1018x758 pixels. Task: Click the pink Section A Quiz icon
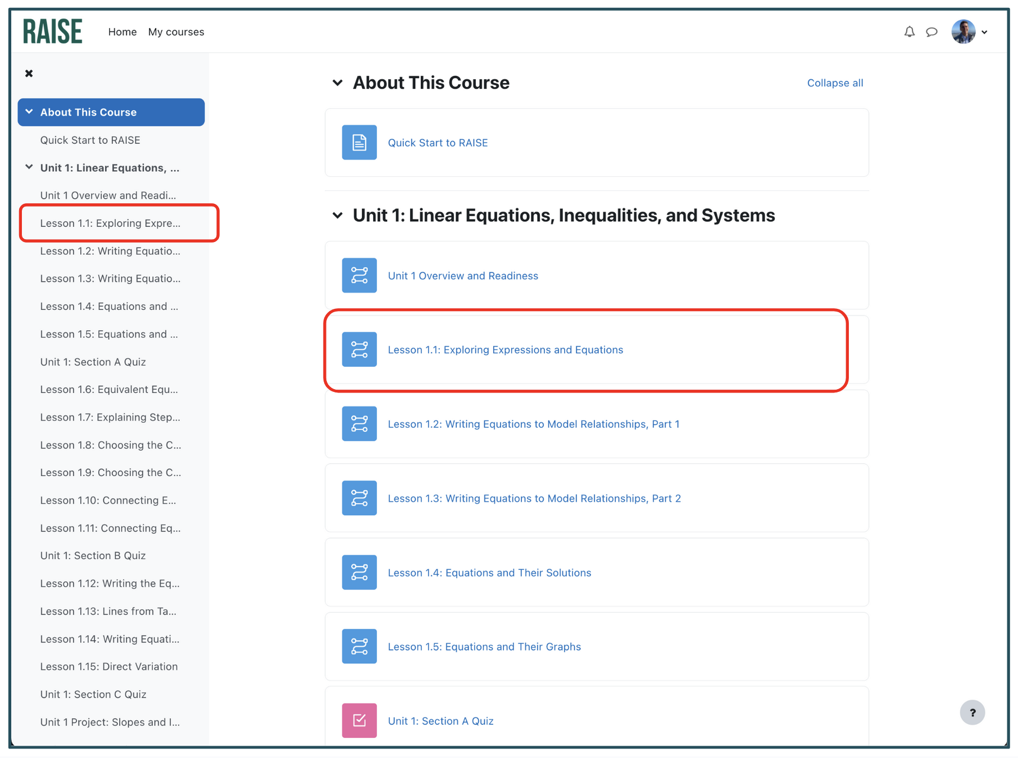tap(359, 720)
